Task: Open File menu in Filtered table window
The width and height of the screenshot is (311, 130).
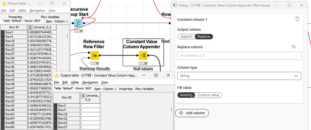Action: pyautogui.click(x=4, y=11)
